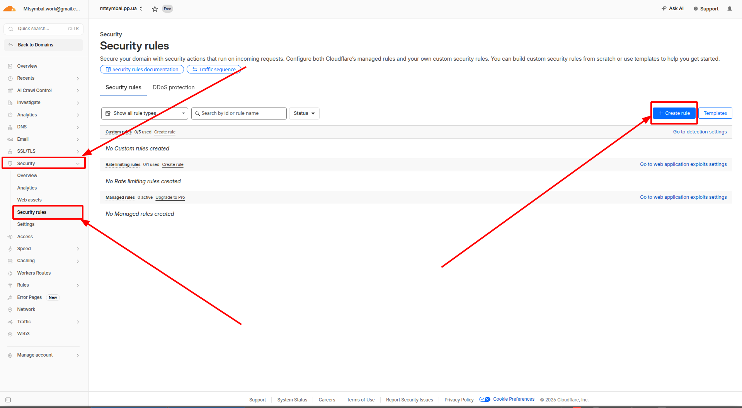Click the Traffic icon in sidebar

[x=10, y=322]
